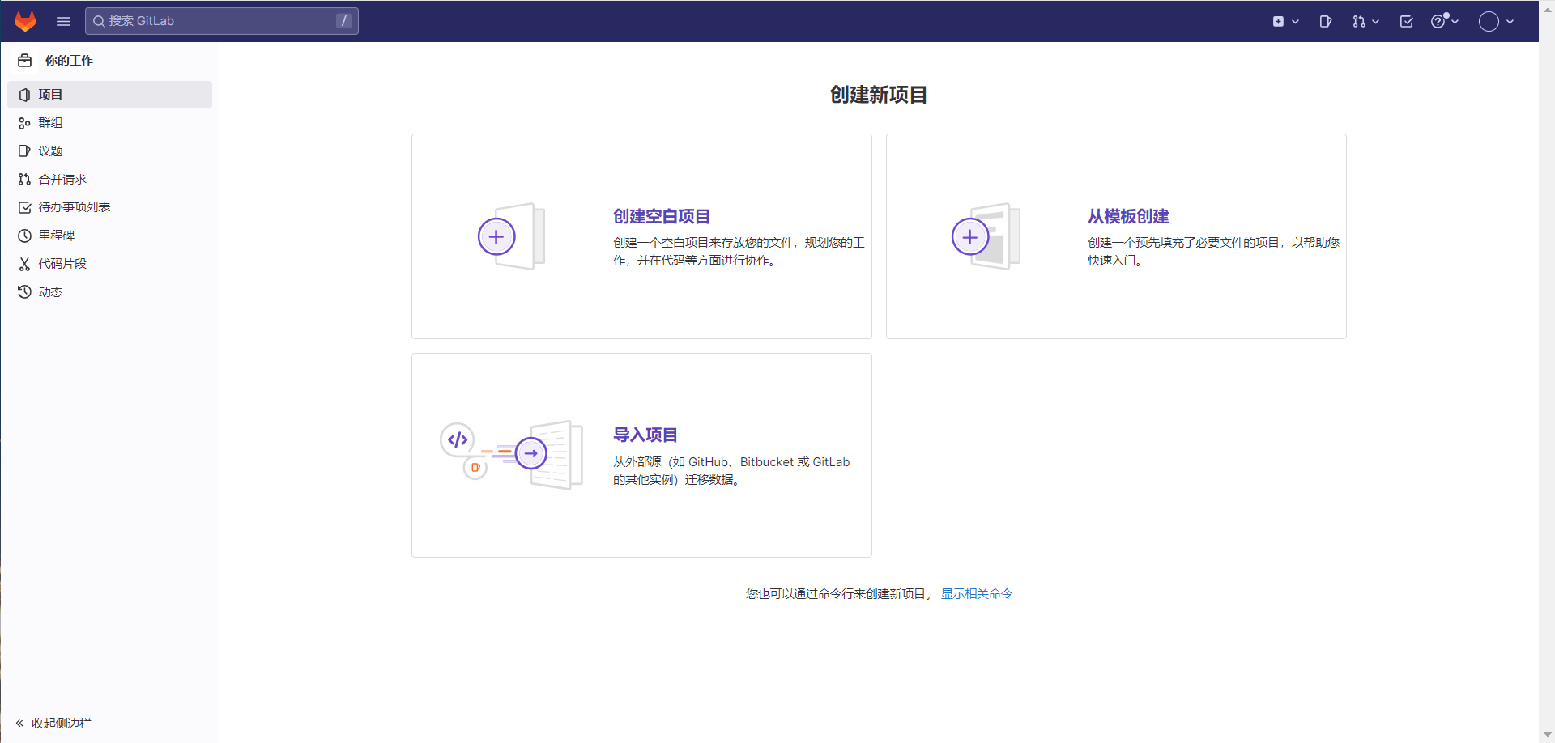Click the page vertical scrollbar

tap(1547, 371)
